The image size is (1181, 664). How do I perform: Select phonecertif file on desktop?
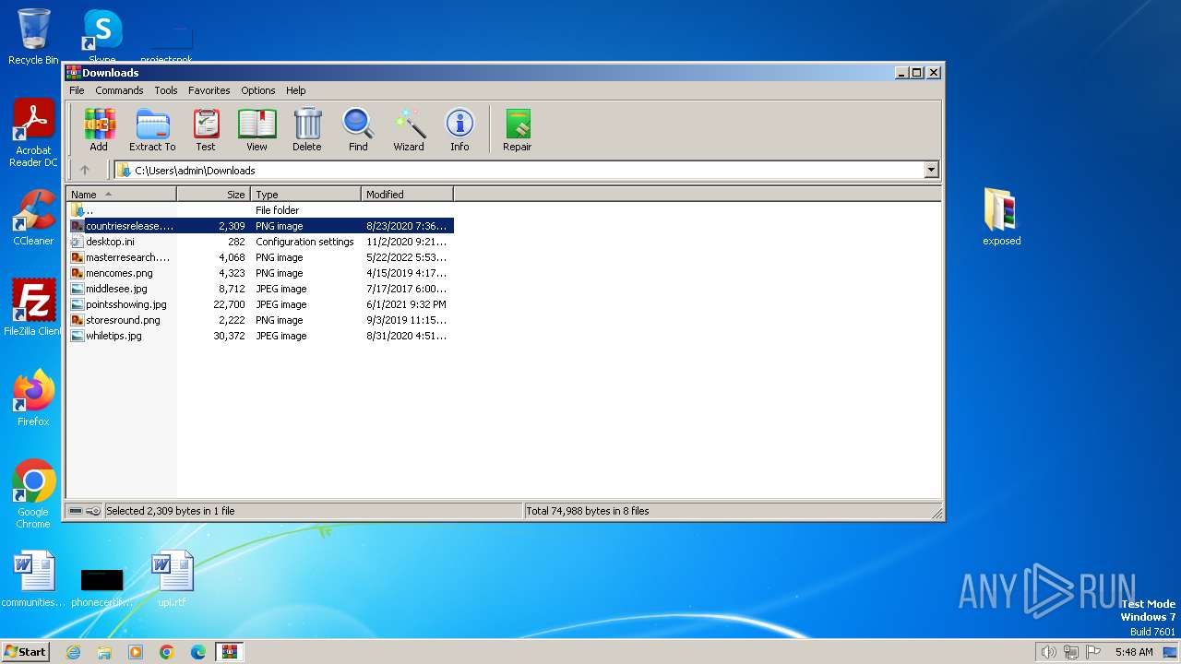point(101,587)
